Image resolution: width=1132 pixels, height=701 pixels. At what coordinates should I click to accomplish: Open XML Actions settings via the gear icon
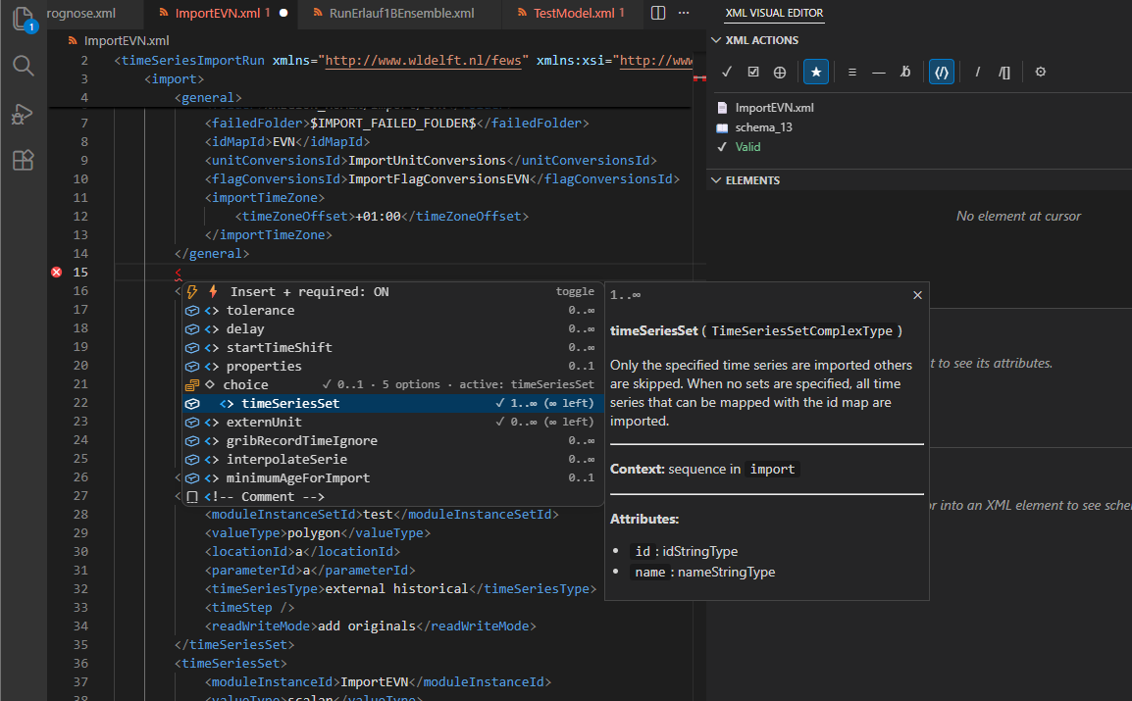point(1040,72)
